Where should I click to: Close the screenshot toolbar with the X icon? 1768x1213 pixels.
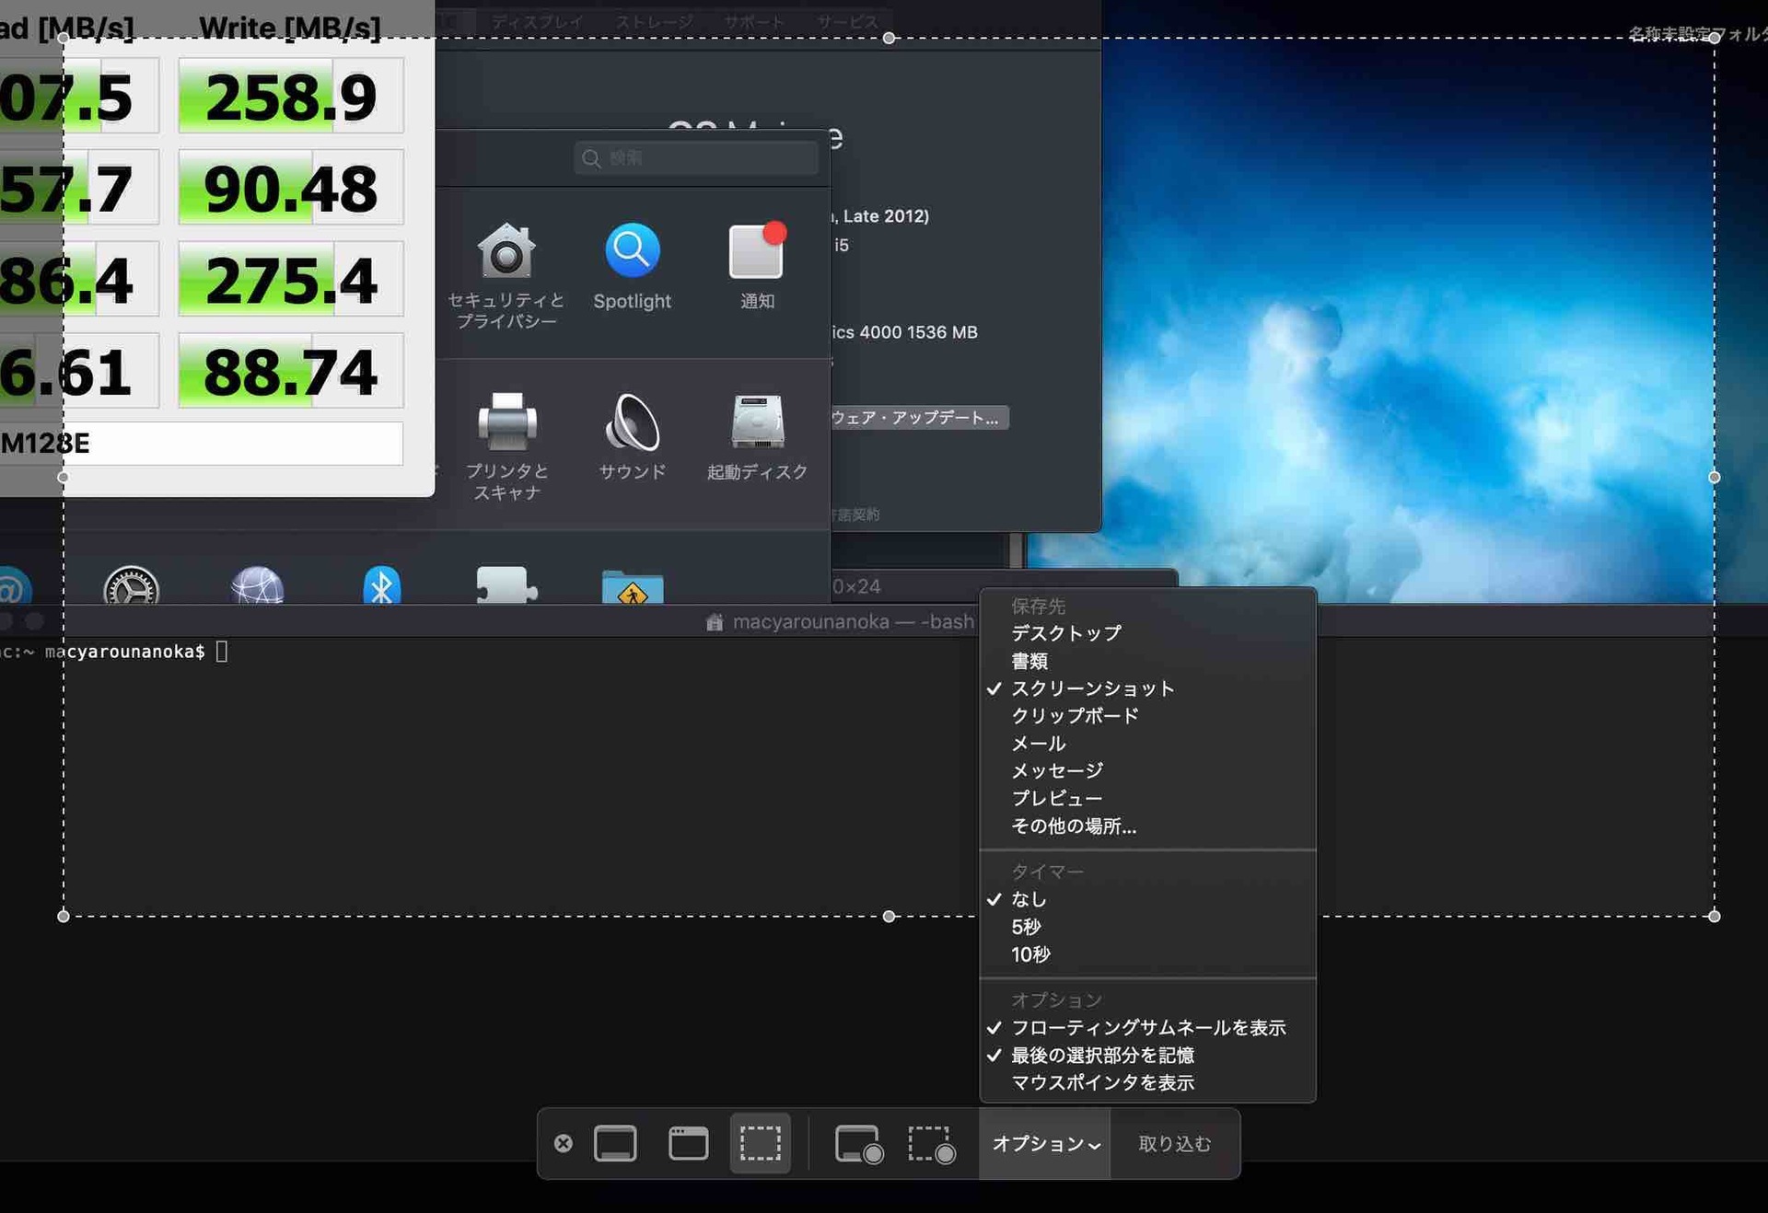[x=564, y=1143]
